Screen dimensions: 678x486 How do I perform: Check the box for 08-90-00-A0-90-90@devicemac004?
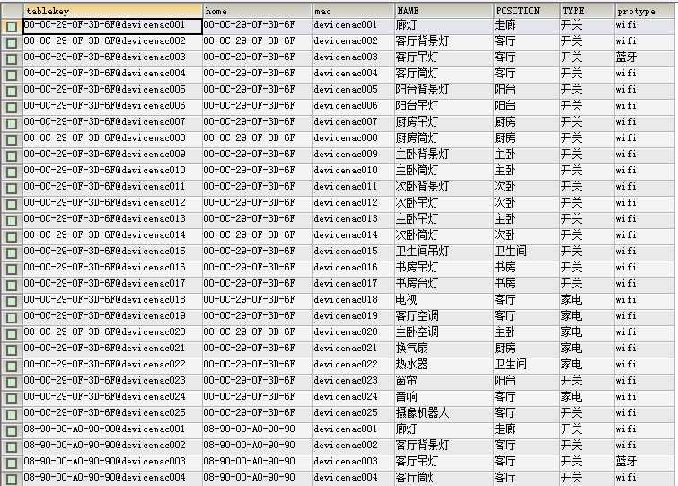[12, 479]
